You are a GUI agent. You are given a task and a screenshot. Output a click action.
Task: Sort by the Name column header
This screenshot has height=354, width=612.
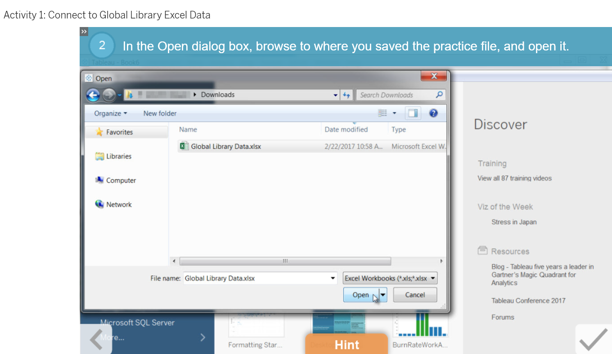[188, 129]
